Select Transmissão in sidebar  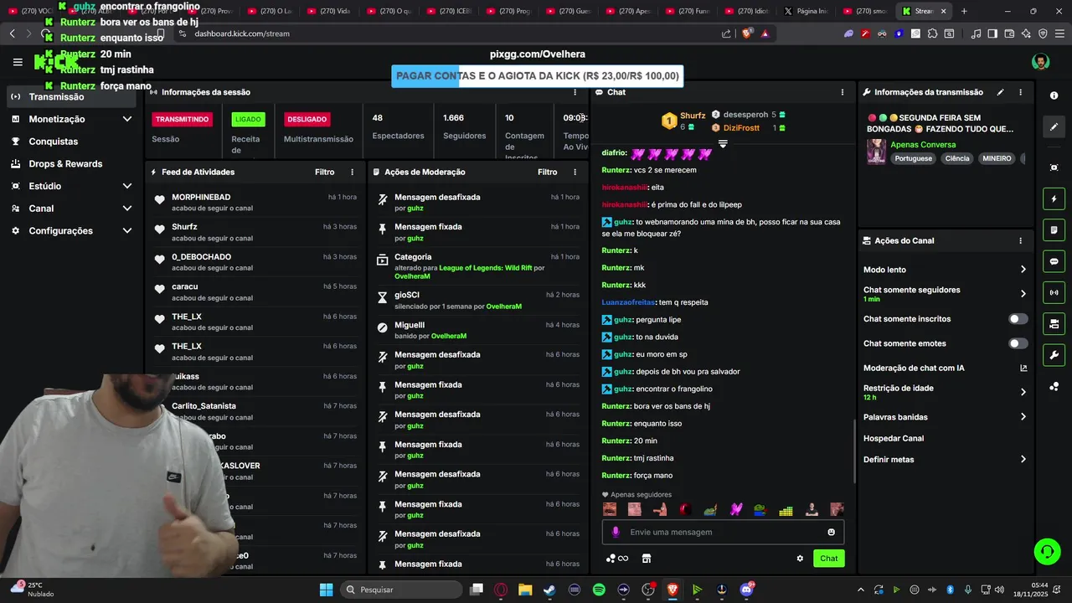click(70, 96)
